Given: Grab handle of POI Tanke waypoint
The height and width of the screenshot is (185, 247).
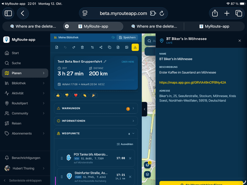Looking at the screenshot, I should click(62, 158).
